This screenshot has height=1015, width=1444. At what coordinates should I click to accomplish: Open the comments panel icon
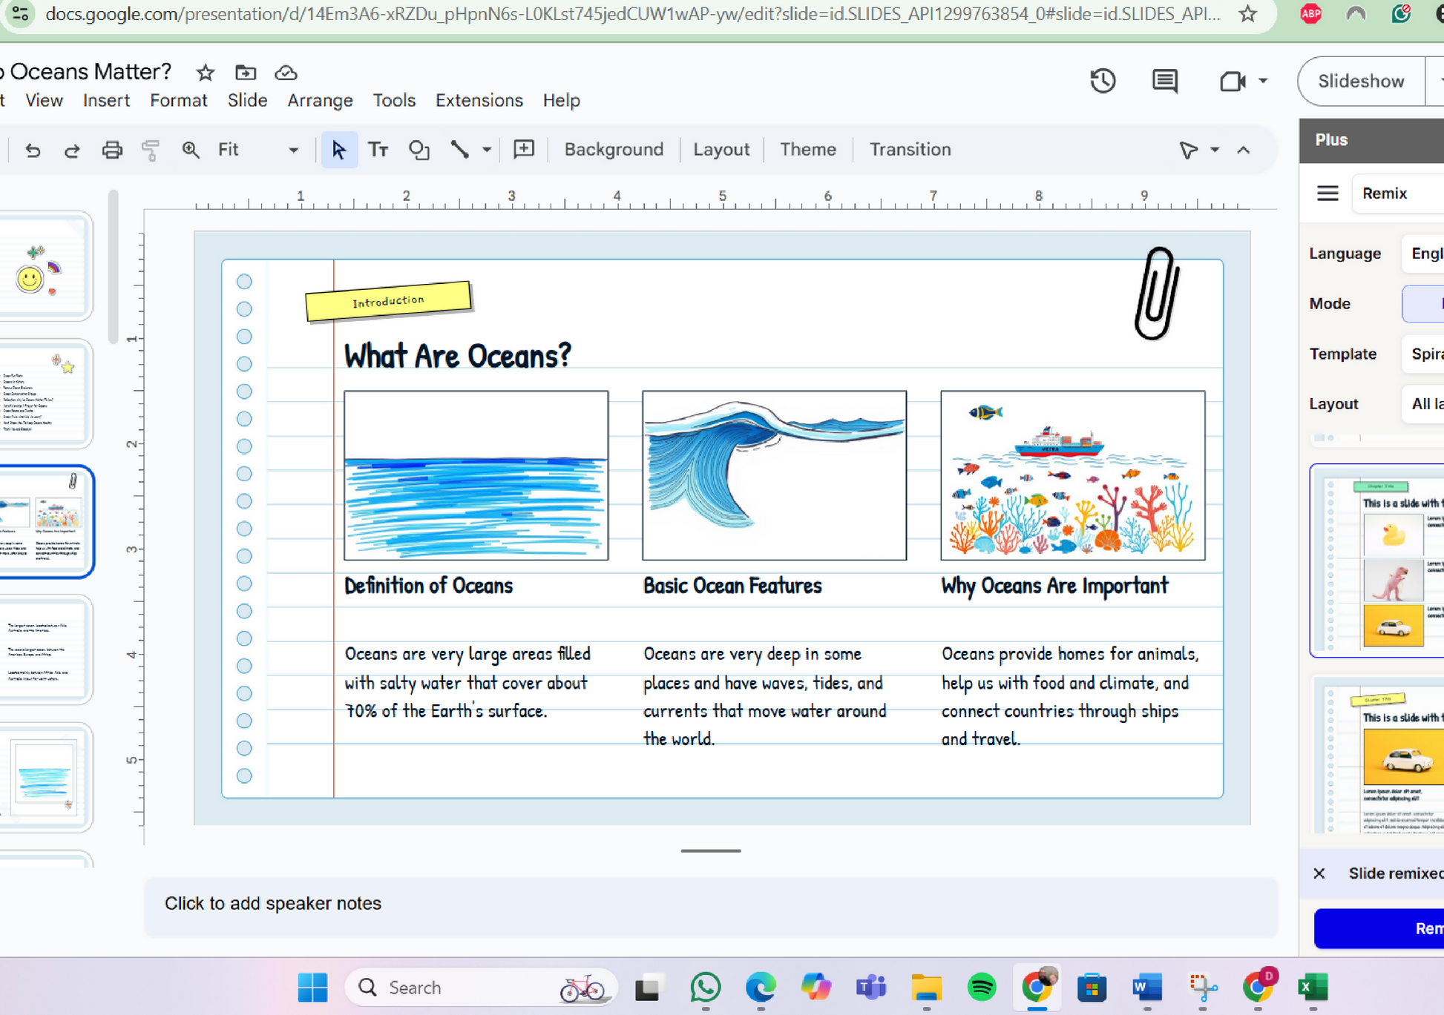pyautogui.click(x=1164, y=81)
